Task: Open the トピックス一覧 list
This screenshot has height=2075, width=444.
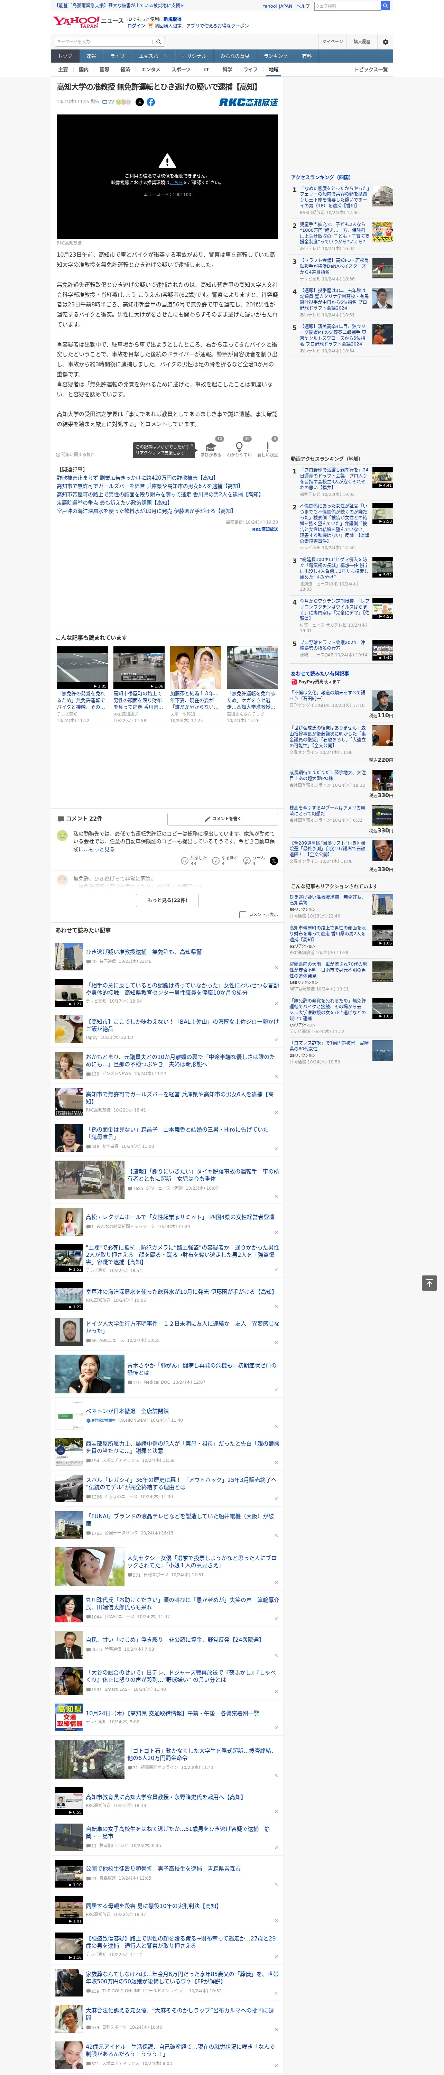Action: (x=371, y=69)
